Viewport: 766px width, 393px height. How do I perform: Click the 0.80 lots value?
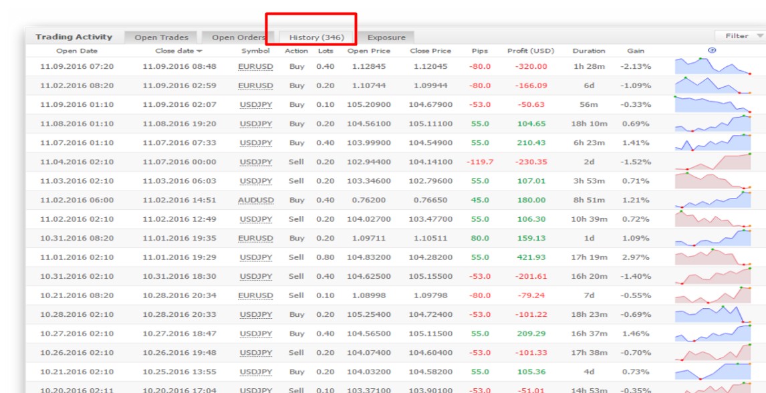coord(326,257)
